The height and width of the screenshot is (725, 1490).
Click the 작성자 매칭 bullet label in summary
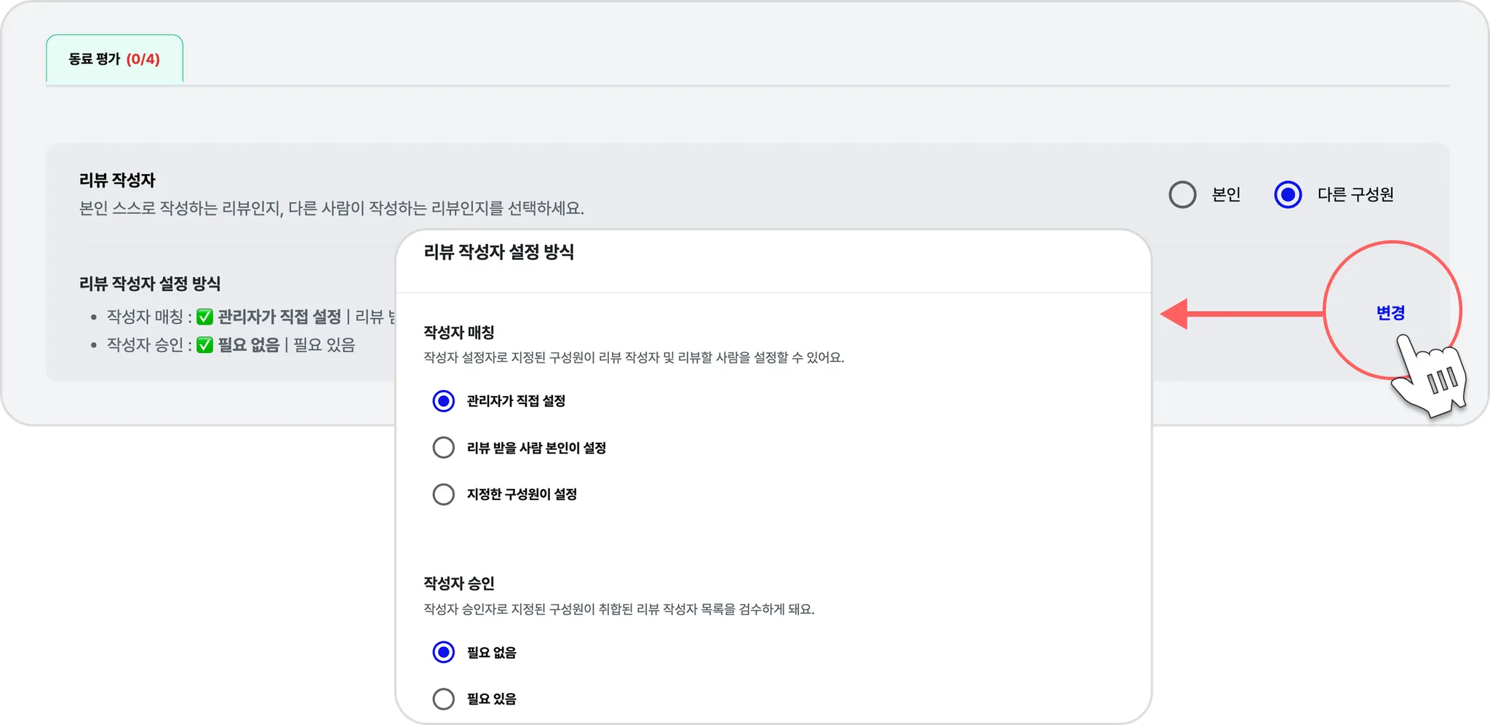145,317
